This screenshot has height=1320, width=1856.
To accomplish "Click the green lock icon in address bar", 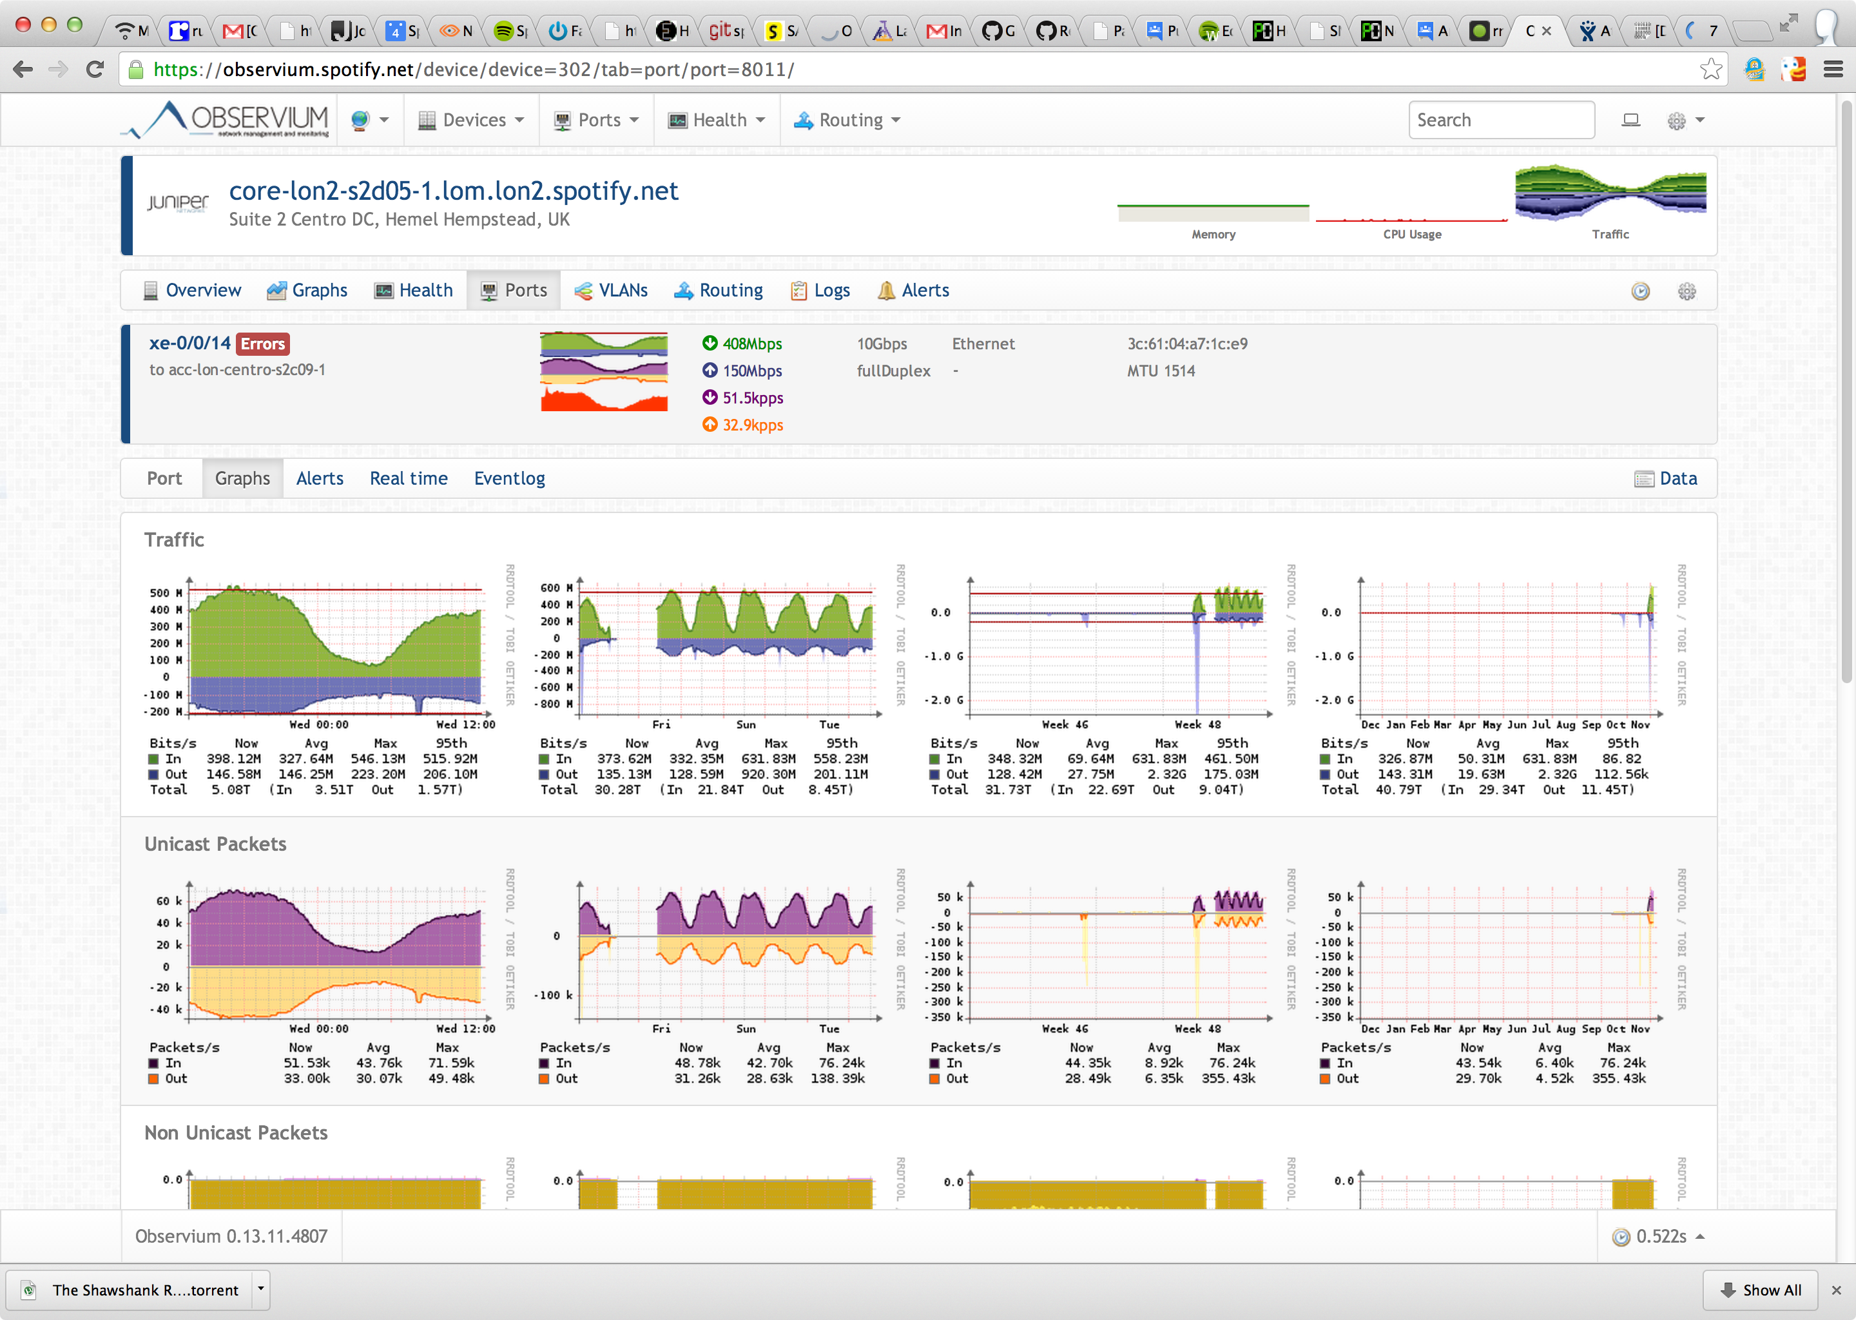I will tap(136, 69).
